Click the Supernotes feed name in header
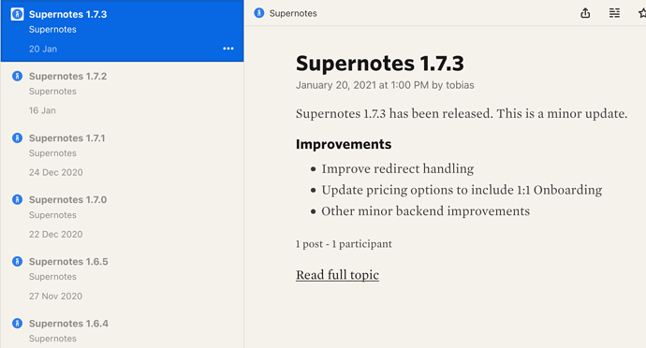This screenshot has height=348, width=646. pyautogui.click(x=293, y=13)
